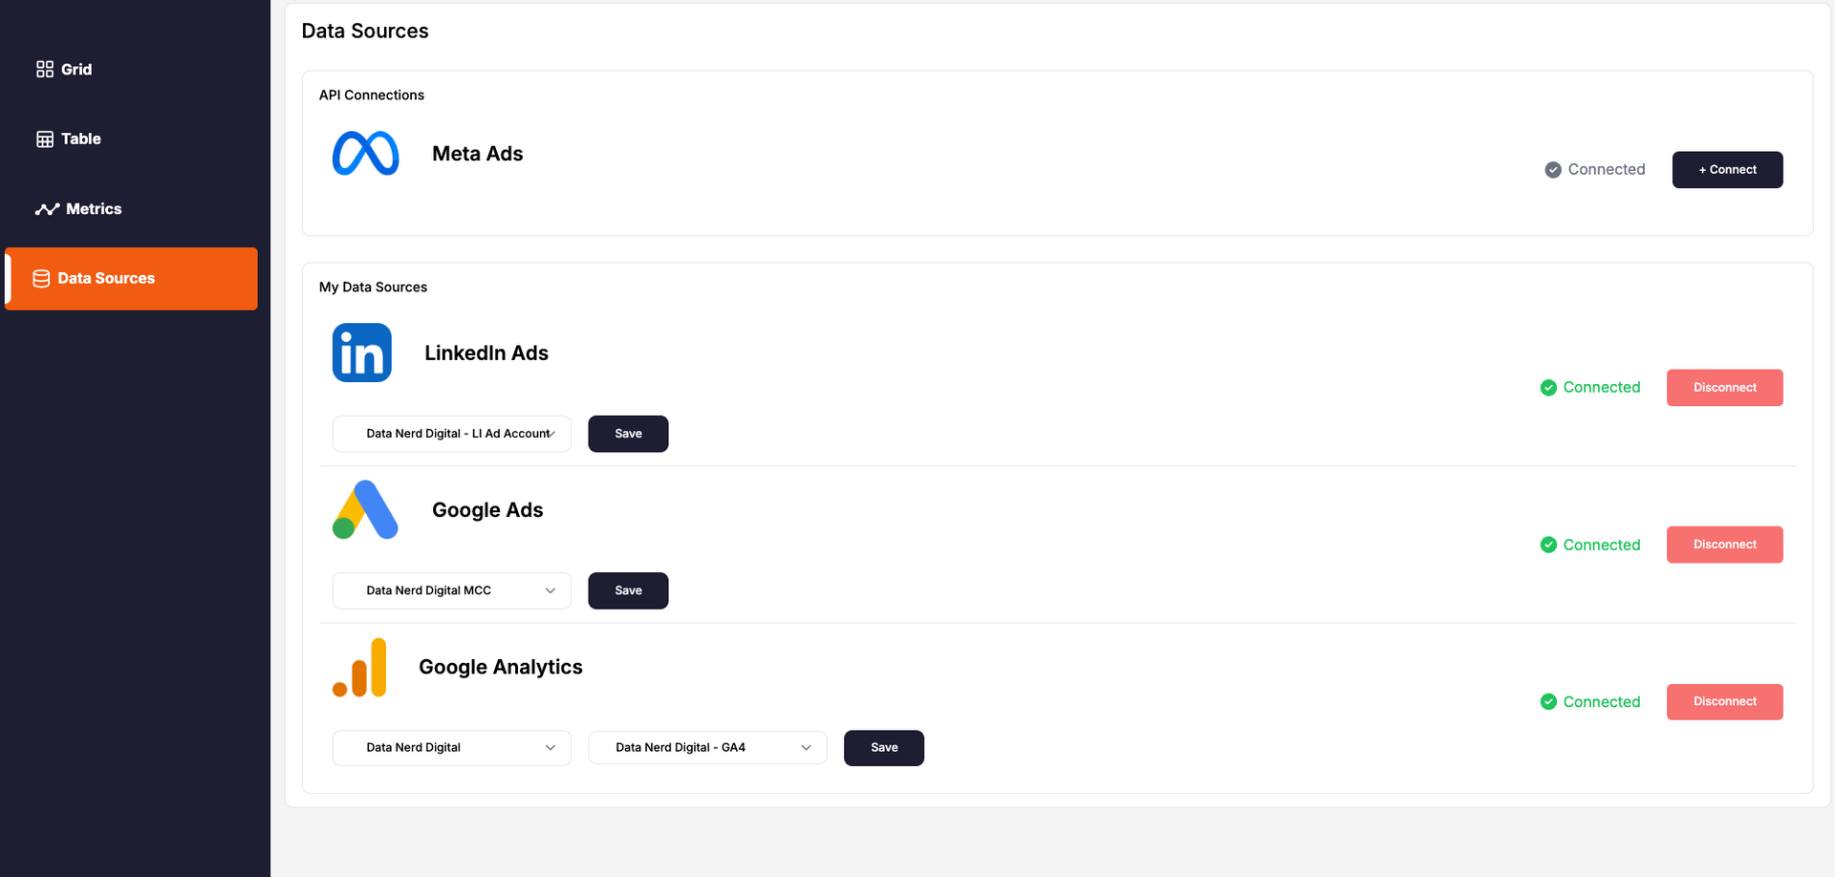Image resolution: width=1835 pixels, height=877 pixels.
Task: Click the green check icon for Google Analytics
Action: [1548, 702]
